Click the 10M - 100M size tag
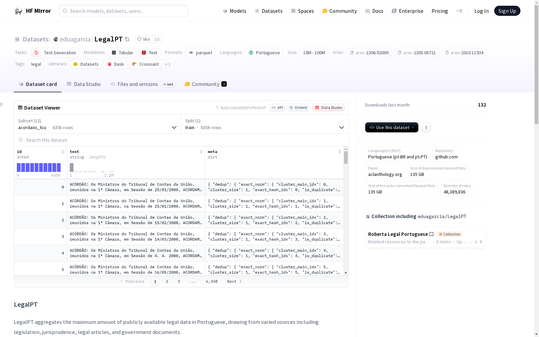The height and width of the screenshot is (337, 539). point(314,53)
